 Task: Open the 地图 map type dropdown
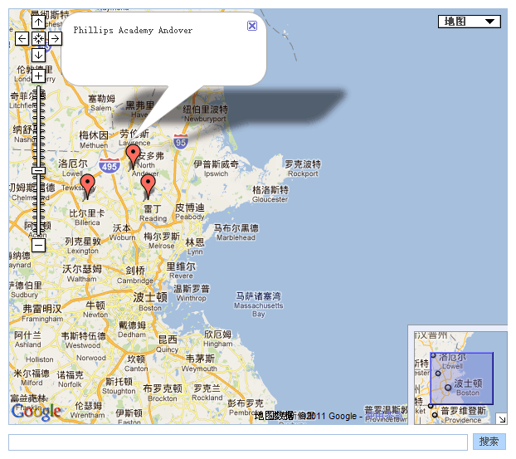point(470,22)
